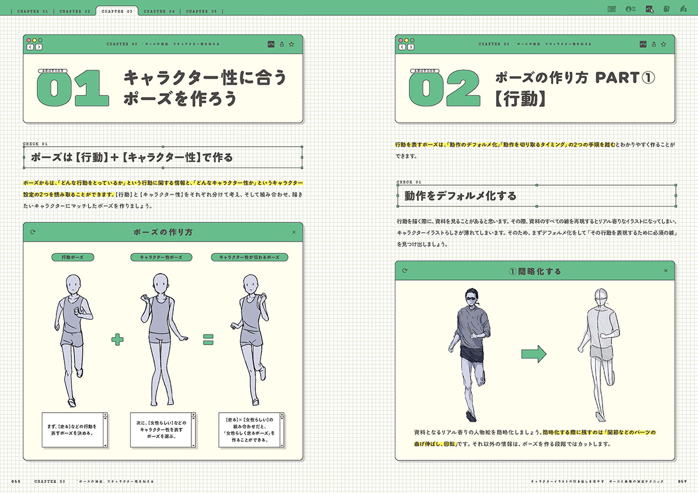Screen dimensions: 698x493
Task: Click the red dot in Section 01 window
Action: (28, 41)
